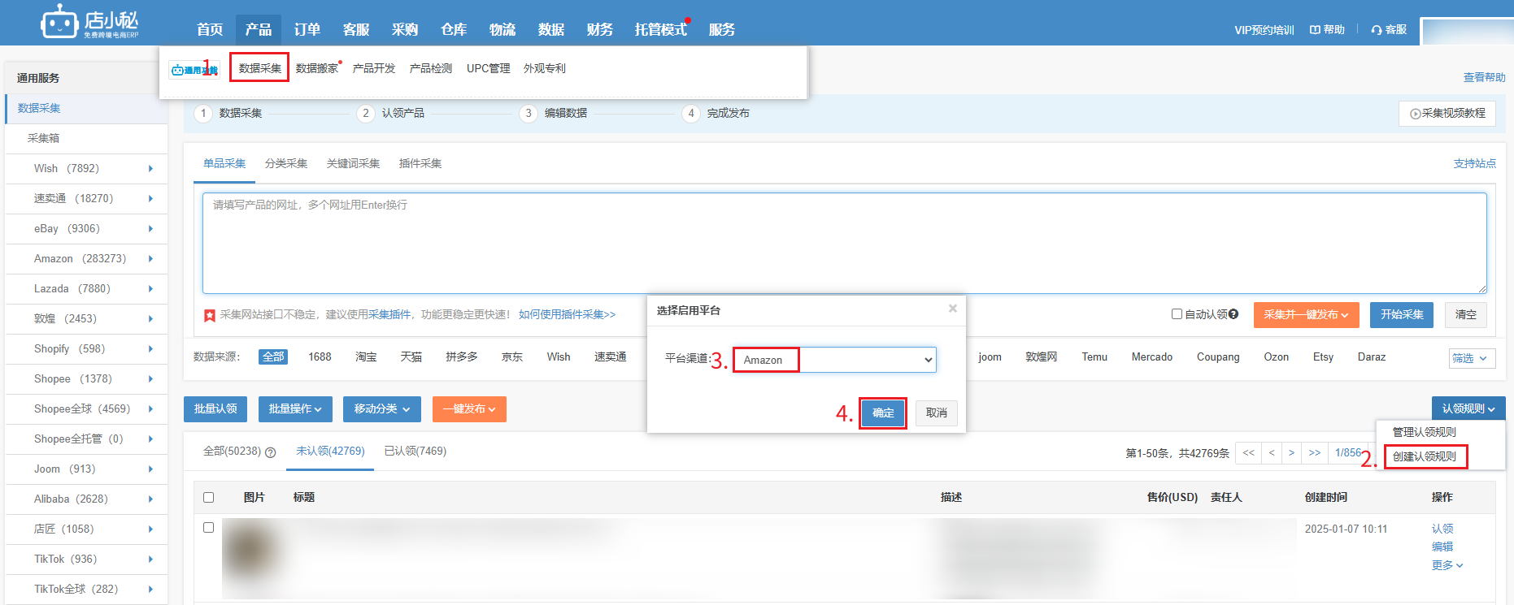The width and height of the screenshot is (1514, 605).
Task: Click the 取消 button in dialog
Action: (x=937, y=413)
